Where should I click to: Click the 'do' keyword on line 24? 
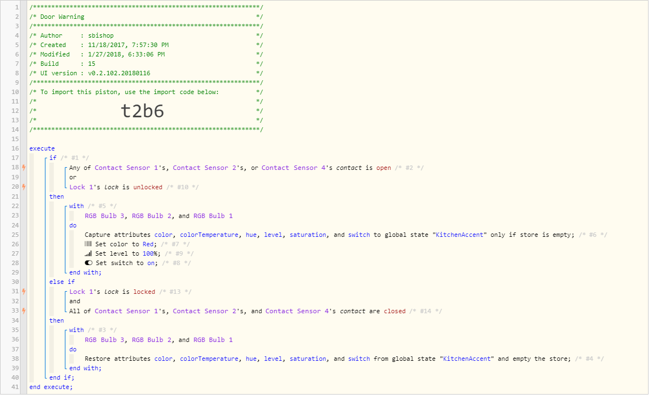click(x=73, y=226)
